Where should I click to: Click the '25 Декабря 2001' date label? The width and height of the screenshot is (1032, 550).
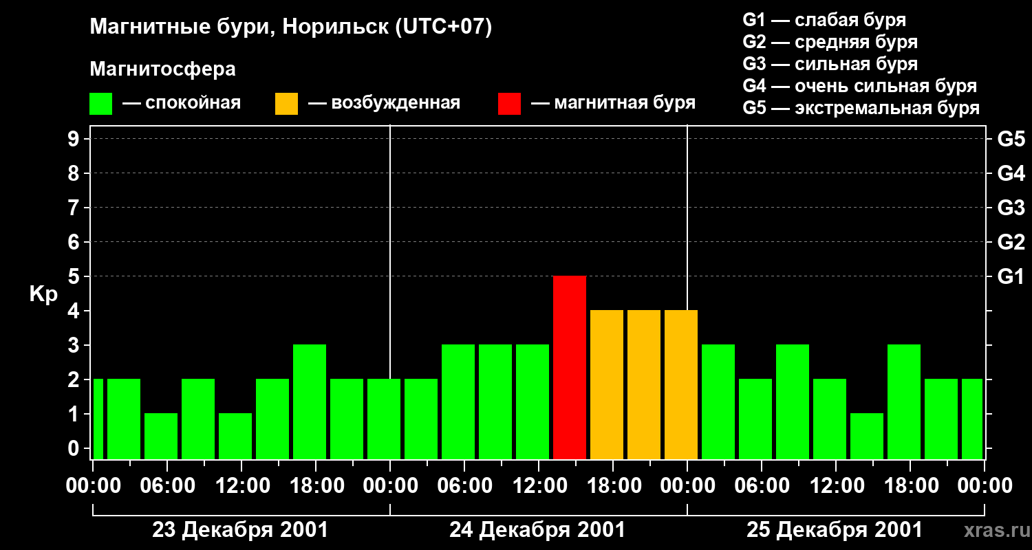[x=835, y=530]
